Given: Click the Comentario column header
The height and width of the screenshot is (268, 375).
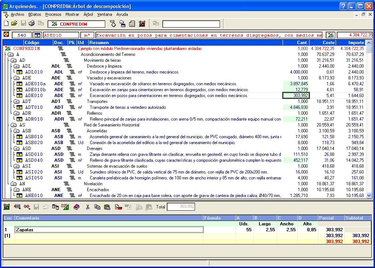Looking at the screenshot, I should (x=109, y=218).
